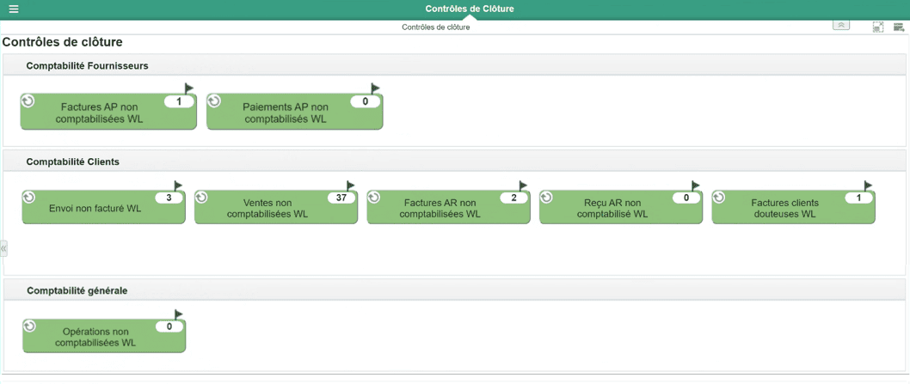Click count badge 0 on Opérations tile

tap(169, 326)
